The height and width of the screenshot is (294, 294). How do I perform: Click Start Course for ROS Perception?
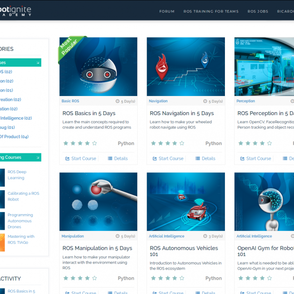point(256,158)
